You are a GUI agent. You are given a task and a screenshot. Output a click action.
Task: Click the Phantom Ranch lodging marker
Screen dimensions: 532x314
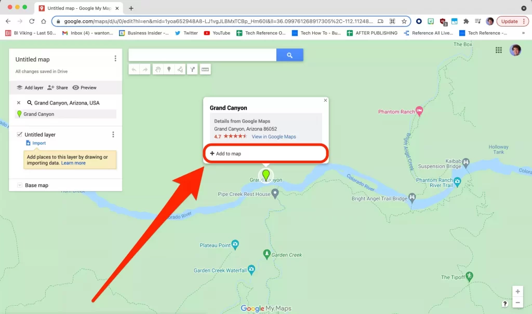point(419,111)
